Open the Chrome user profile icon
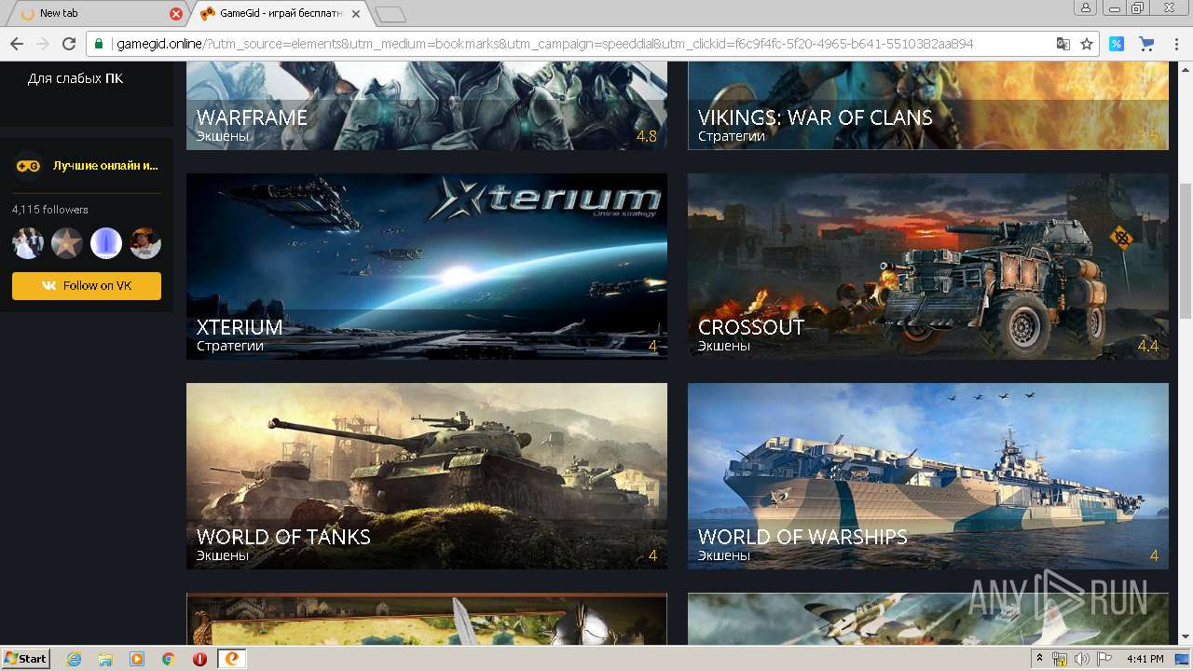1193x671 pixels. [1086, 7]
